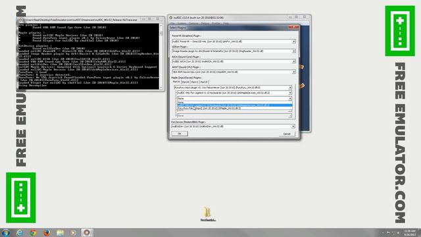Screen dimensions: 421x237
Task: Open the Windows Start menu
Action: point(6,232)
